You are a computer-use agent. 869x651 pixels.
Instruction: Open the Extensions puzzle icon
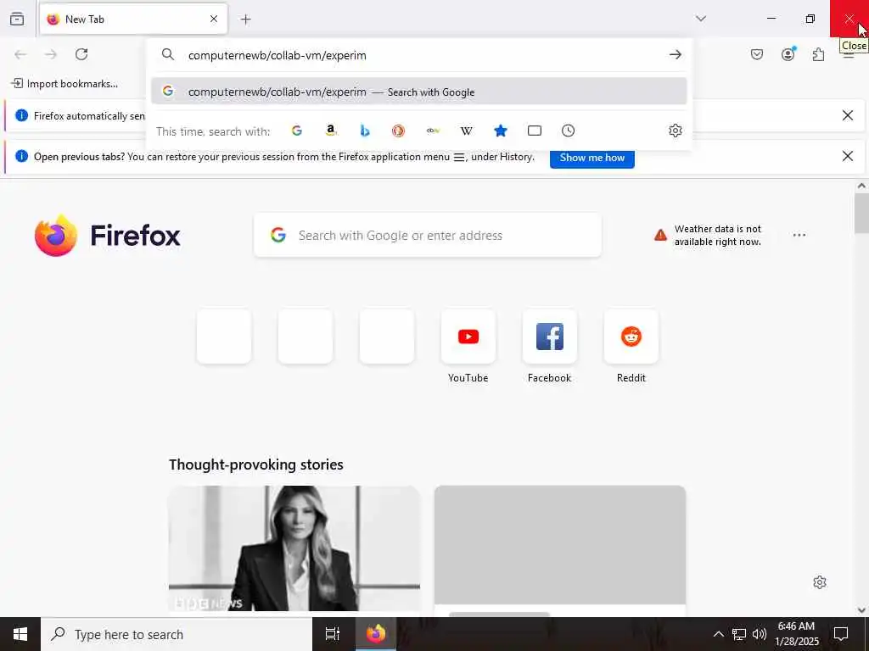tap(819, 54)
